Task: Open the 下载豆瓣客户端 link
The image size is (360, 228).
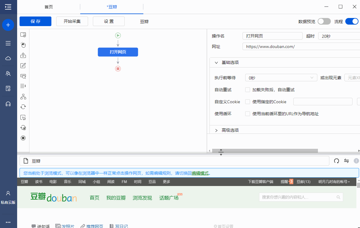Action: tap(261, 182)
